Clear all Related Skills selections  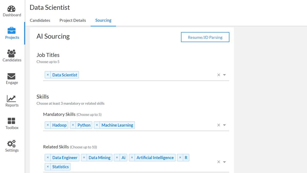(x=219, y=162)
